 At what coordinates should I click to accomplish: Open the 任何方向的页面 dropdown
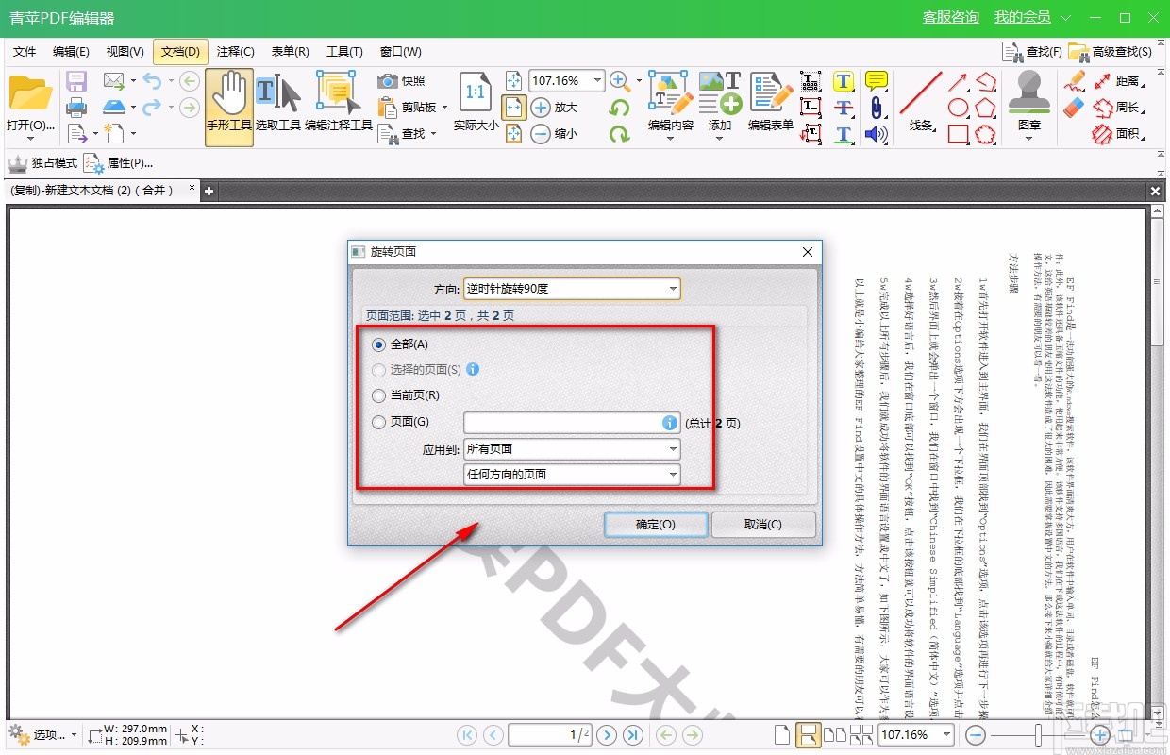pyautogui.click(x=572, y=475)
